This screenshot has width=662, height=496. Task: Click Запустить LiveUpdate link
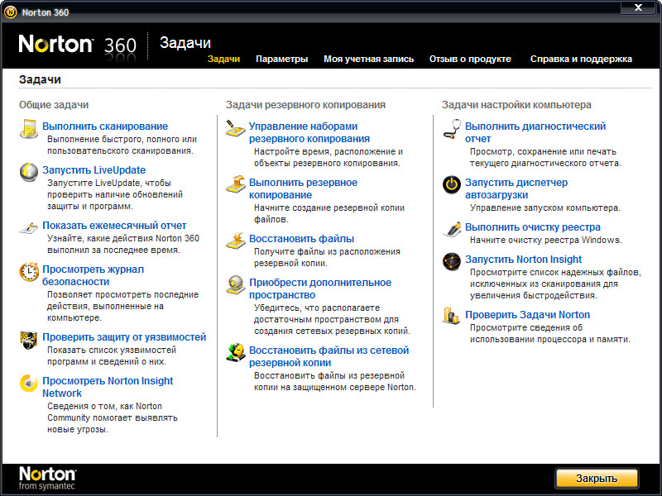tap(94, 170)
